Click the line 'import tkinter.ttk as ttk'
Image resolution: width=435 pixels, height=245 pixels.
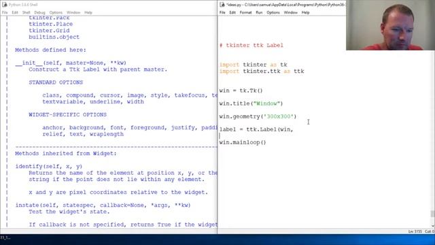262,71
